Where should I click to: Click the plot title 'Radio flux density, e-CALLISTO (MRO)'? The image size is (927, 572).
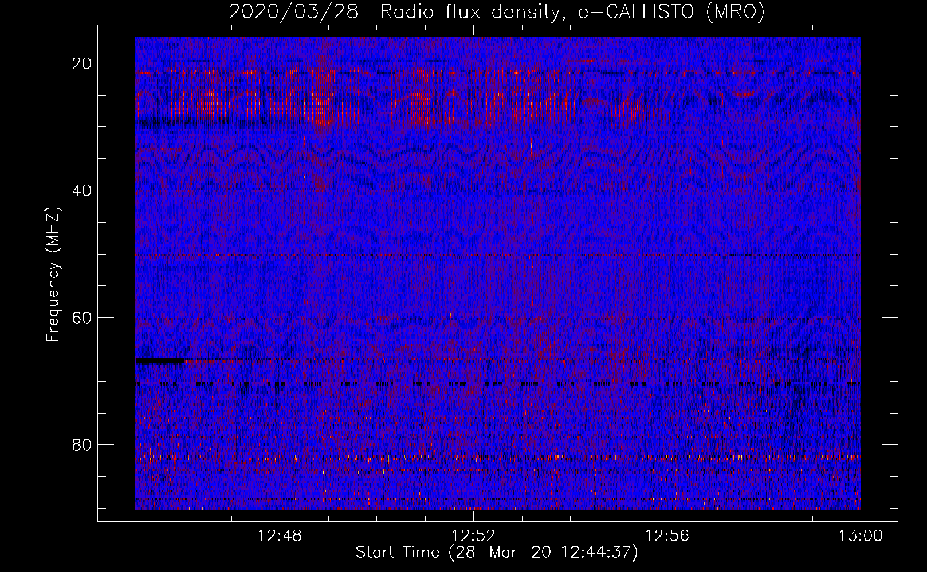572,12
